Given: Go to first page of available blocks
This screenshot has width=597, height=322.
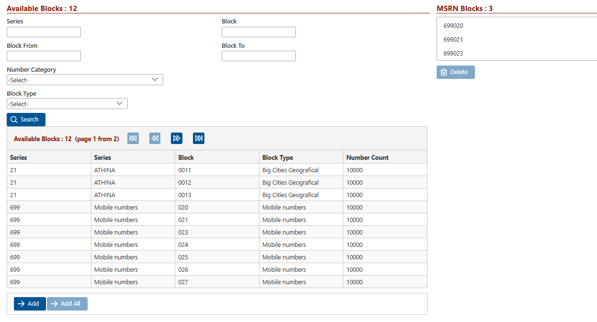Looking at the screenshot, I should (133, 138).
